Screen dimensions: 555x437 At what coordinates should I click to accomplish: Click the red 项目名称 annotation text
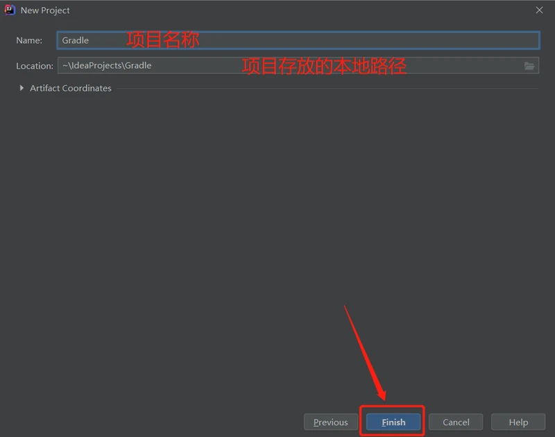click(163, 40)
